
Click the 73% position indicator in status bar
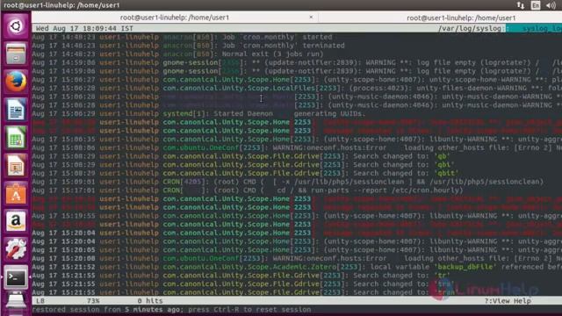click(x=93, y=301)
